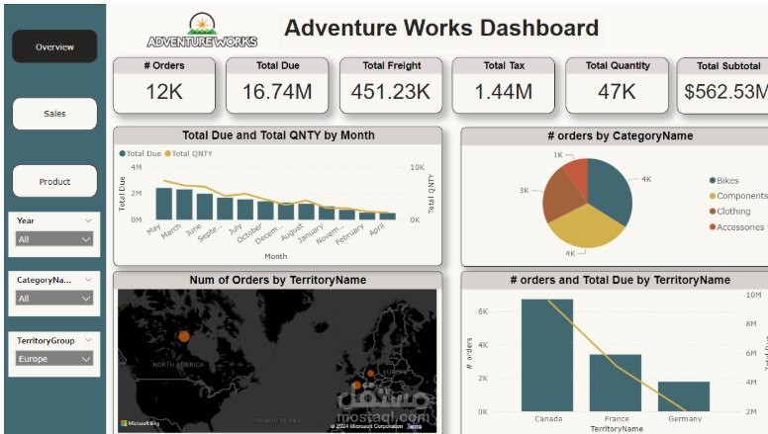This screenshot has height=434, width=768.
Task: Select the Total Freight 451.23K card
Action: pyautogui.click(x=391, y=86)
